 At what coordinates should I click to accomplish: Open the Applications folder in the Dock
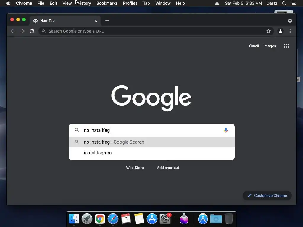coord(203,219)
